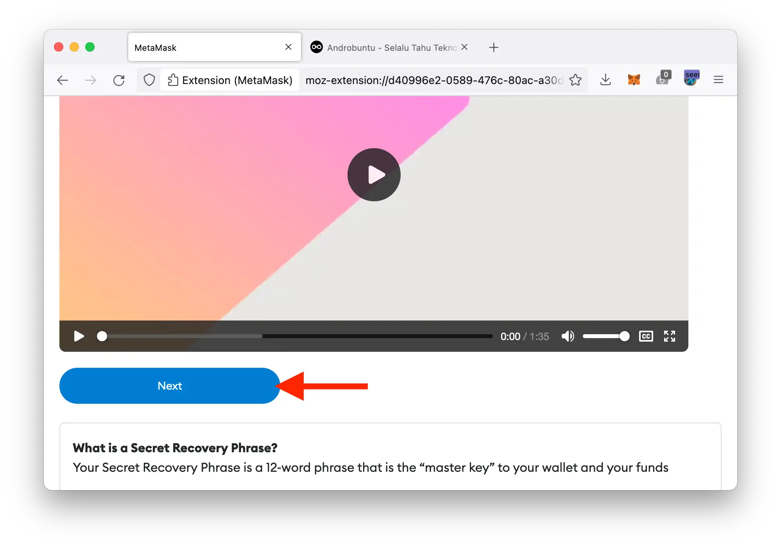Click the Next button

point(170,386)
